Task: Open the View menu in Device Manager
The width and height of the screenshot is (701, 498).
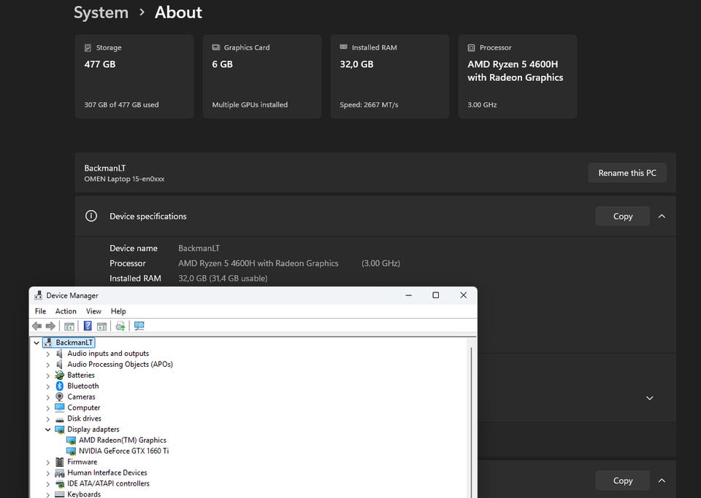Action: 93,311
